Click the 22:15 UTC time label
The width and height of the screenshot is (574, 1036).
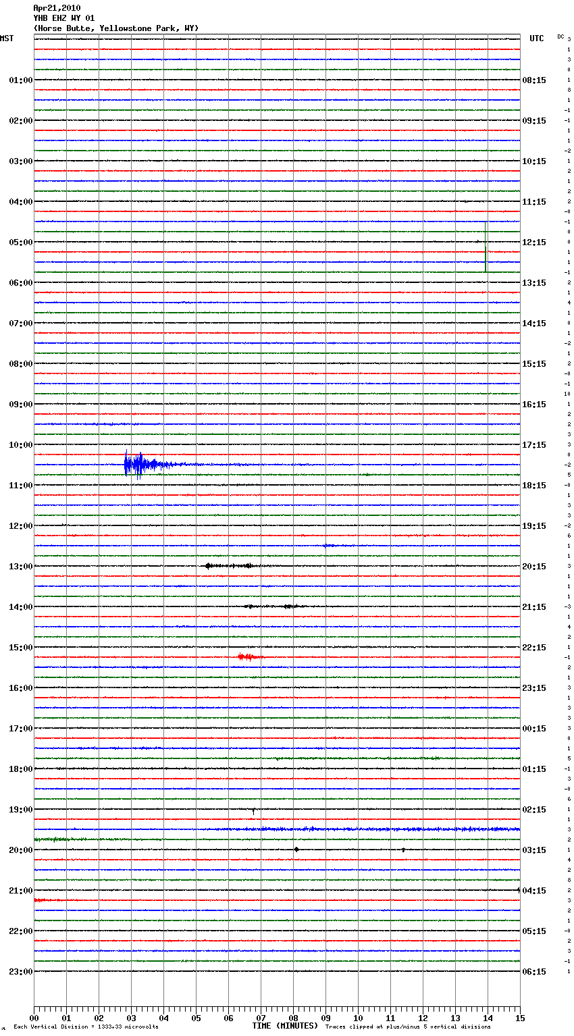(x=534, y=648)
